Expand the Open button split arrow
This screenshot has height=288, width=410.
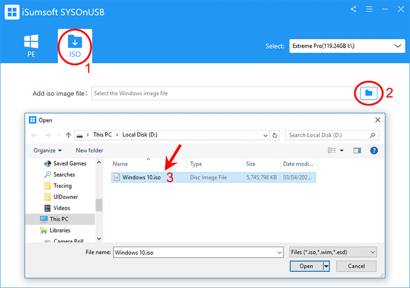coord(326,266)
